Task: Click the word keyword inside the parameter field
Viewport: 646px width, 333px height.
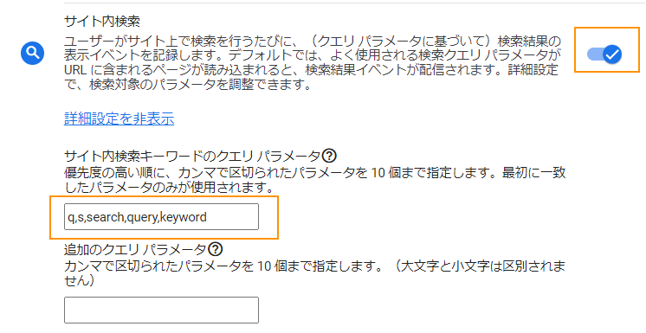Action: 184,217
